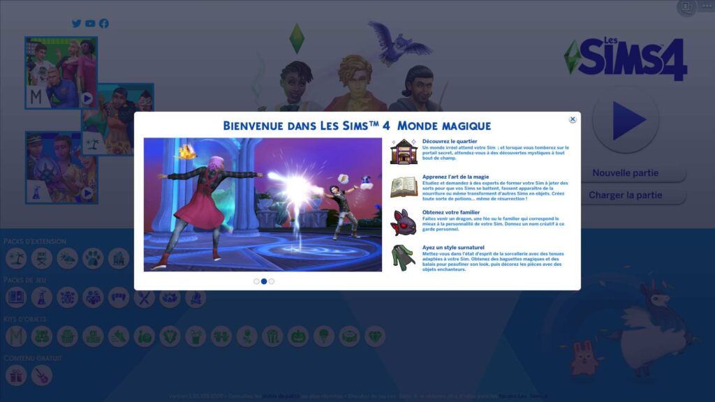Click the 'Apprenez l'art de la magie' heading
This screenshot has height=402, width=715.
pos(455,177)
